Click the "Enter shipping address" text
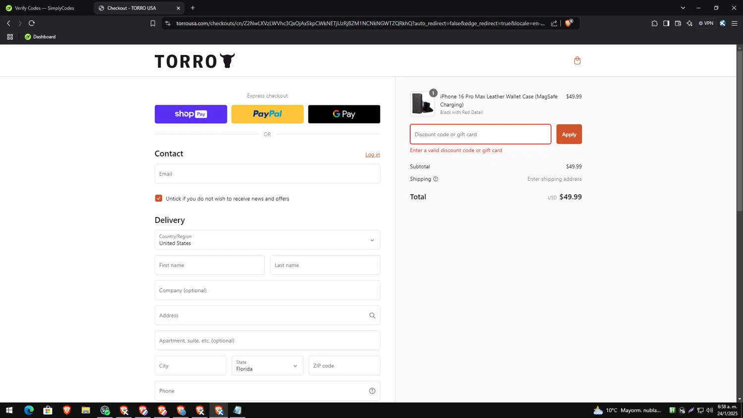 click(x=554, y=179)
